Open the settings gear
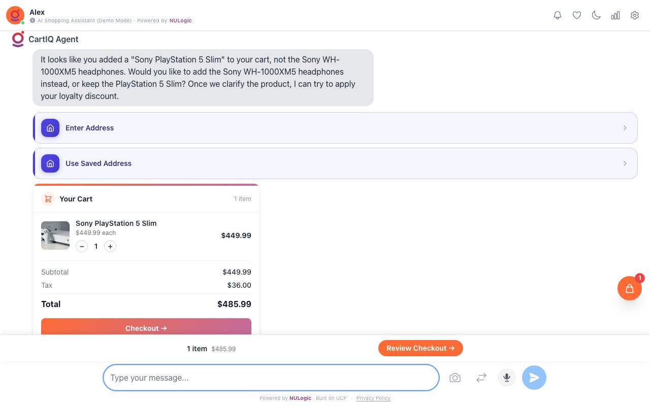 pos(635,15)
